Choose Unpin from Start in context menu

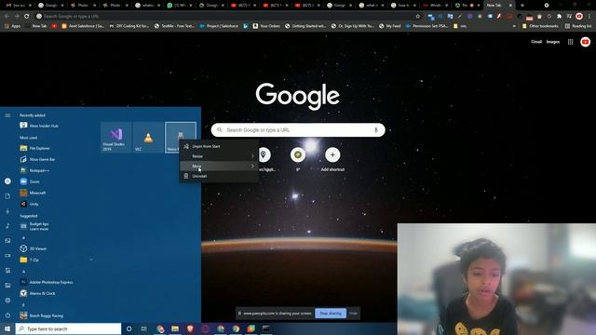[219, 146]
